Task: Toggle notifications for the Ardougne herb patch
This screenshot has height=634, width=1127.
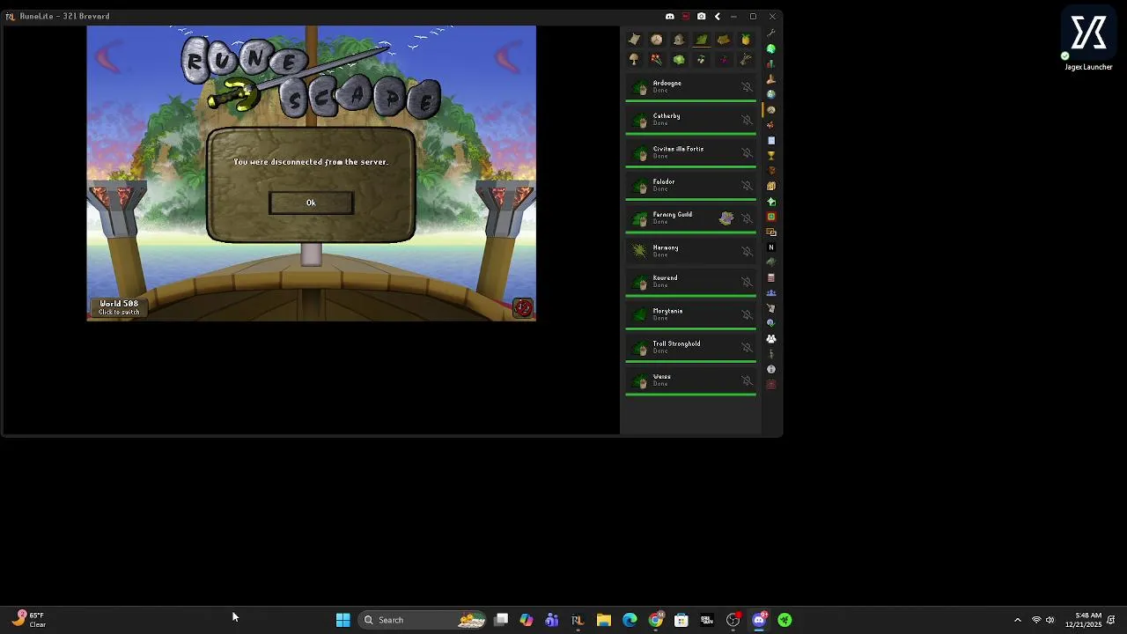Action: tap(747, 87)
